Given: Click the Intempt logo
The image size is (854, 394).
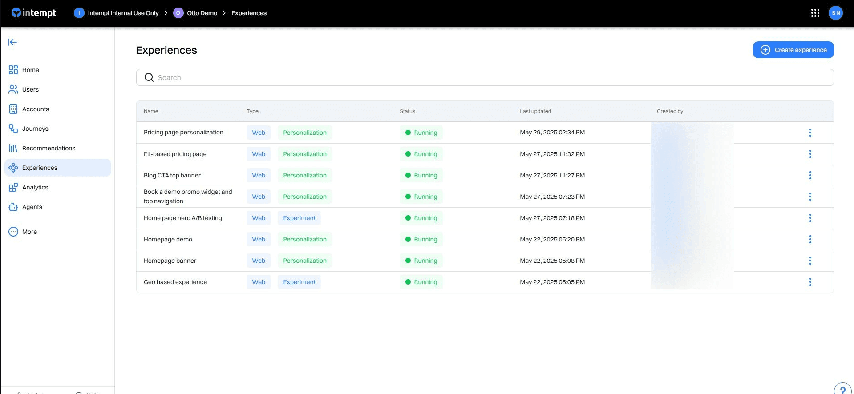Looking at the screenshot, I should [x=34, y=13].
